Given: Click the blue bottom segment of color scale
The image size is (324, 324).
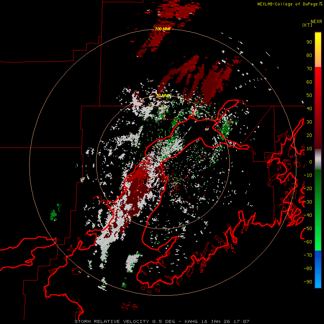Looking at the screenshot, I should pyautogui.click(x=318, y=269).
